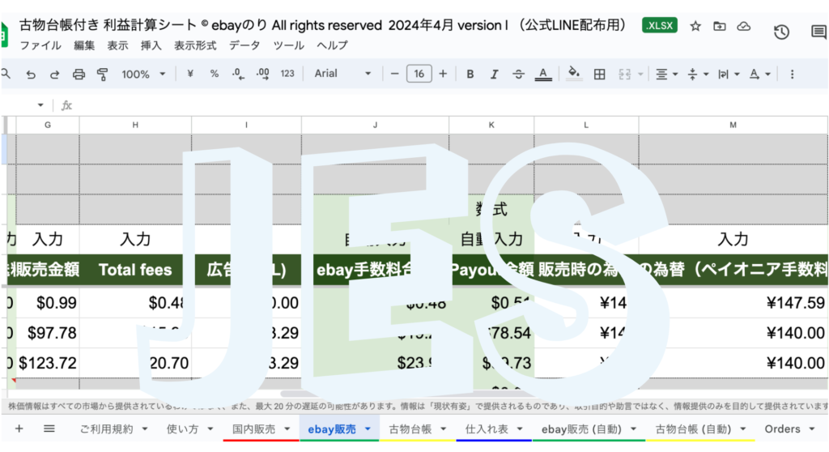Switch to the 使い方 sheet tab
829x452 pixels.
pyautogui.click(x=182, y=429)
